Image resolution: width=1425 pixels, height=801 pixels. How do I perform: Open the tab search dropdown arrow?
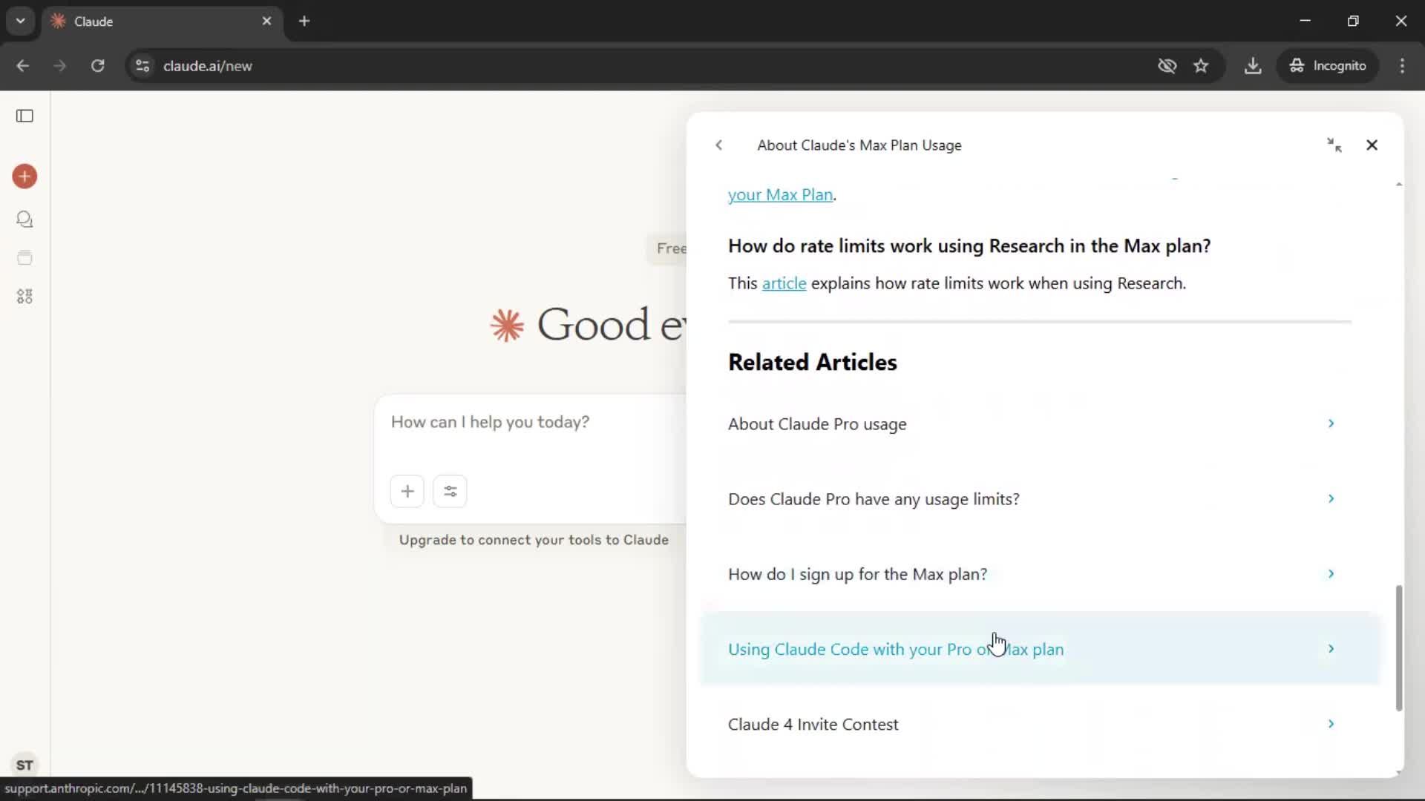[20, 21]
